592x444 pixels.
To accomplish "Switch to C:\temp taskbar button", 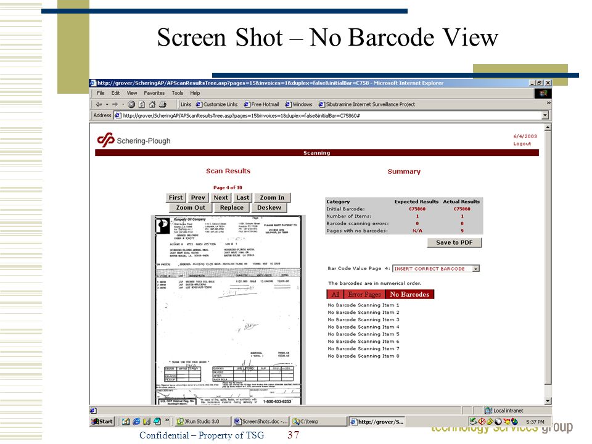I will click(318, 422).
